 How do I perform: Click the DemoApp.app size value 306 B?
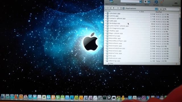pyautogui.click(x=153, y=24)
